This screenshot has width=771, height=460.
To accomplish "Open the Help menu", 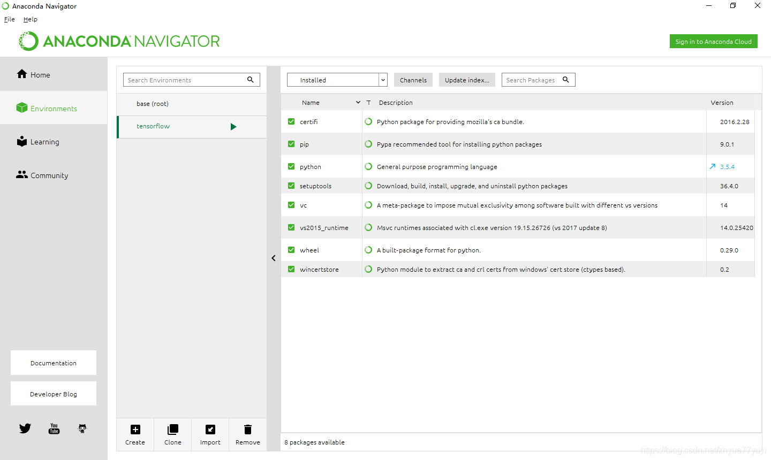I will 31,19.
